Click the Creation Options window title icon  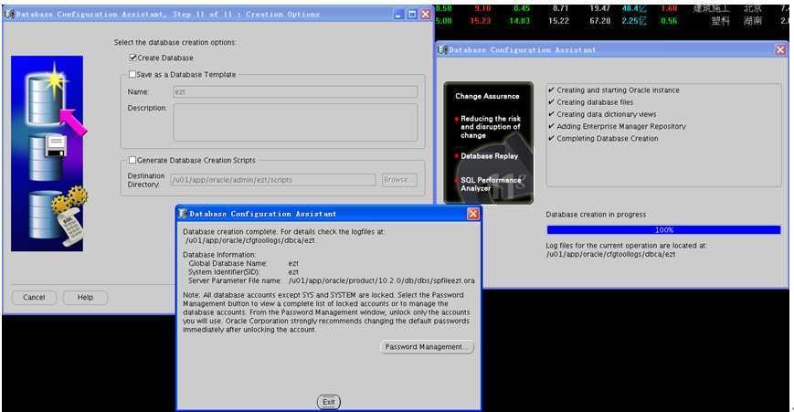click(9, 15)
